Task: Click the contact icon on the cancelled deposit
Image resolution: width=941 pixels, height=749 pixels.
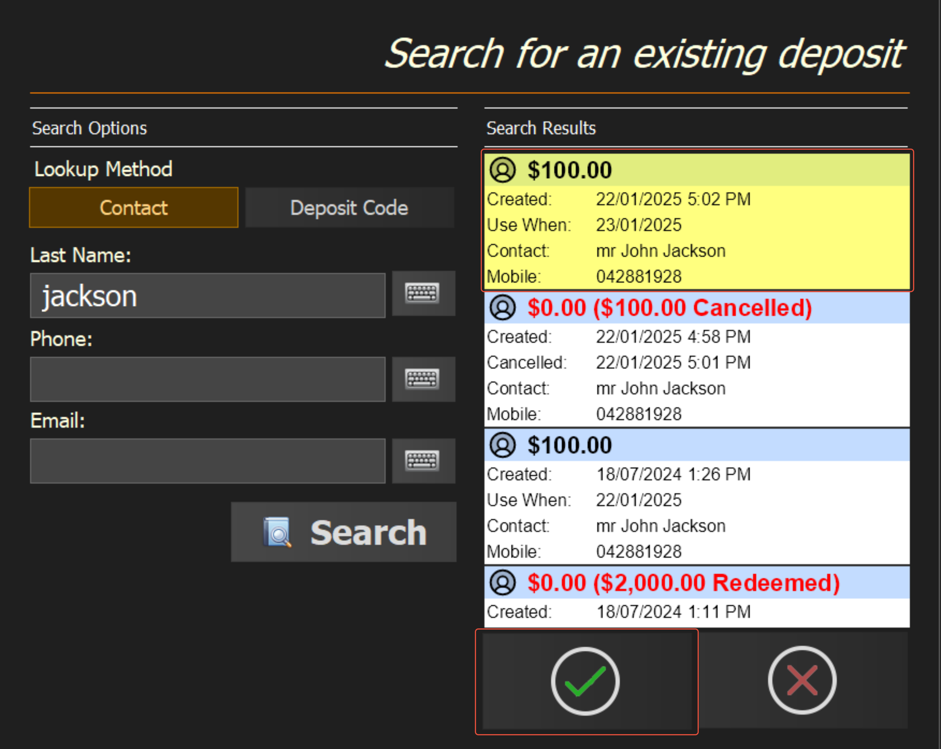Action: [x=502, y=307]
